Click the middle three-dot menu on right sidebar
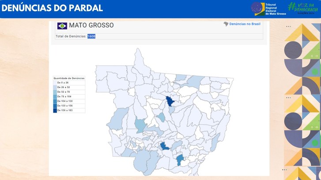The width and height of the screenshot is (321, 180). pyautogui.click(x=288, y=98)
